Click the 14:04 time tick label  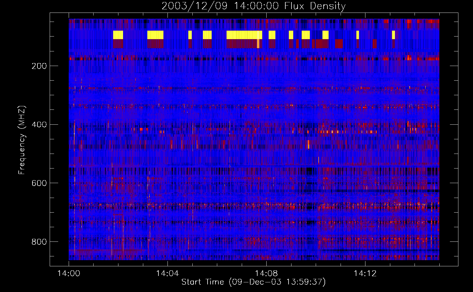[168, 274]
